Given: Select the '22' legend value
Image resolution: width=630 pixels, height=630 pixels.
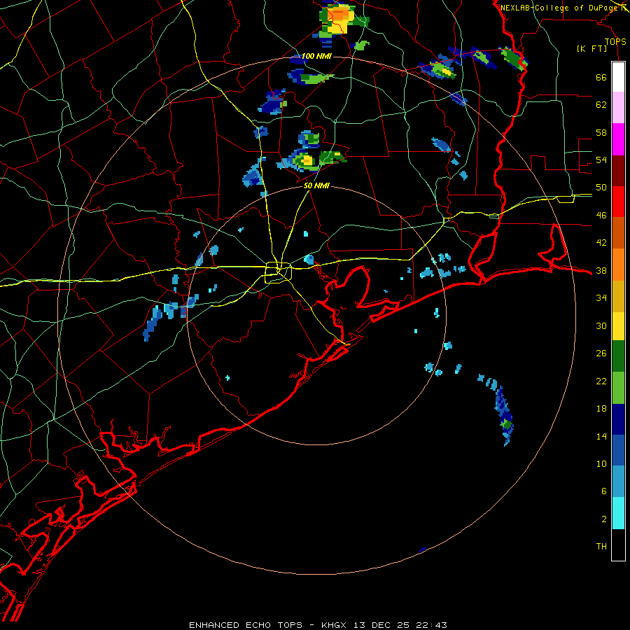Looking at the screenshot, I should [601, 381].
